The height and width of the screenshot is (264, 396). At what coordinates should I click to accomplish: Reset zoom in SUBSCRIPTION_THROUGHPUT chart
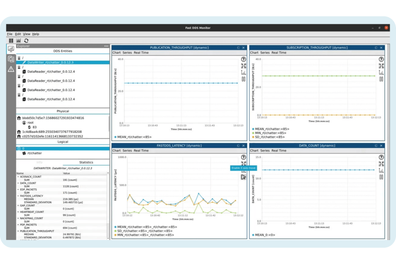381,66
